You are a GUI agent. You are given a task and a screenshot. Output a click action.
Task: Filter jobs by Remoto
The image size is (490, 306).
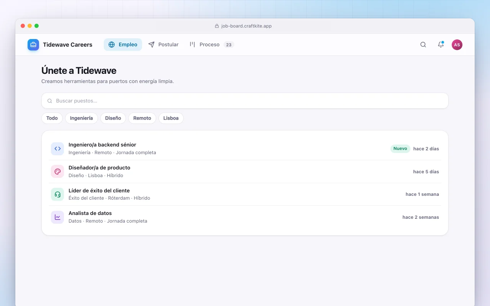tap(142, 118)
